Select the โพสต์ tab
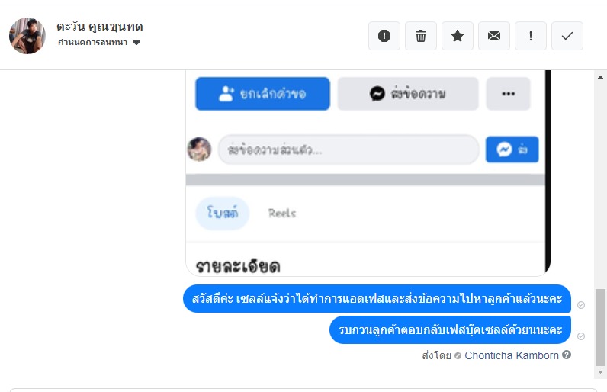607x392 pixels. (x=223, y=214)
